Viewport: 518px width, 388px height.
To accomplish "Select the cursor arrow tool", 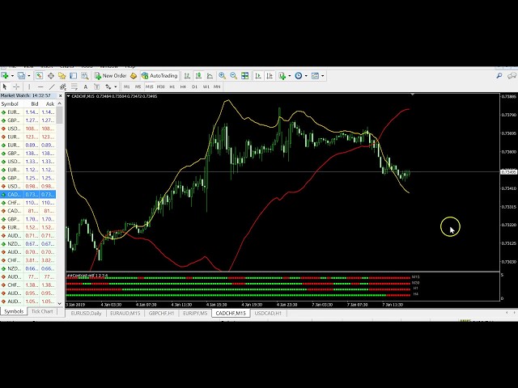I will (5, 86).
